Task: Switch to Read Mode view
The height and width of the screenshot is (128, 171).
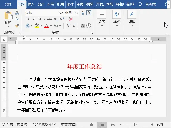Action: [91, 125]
